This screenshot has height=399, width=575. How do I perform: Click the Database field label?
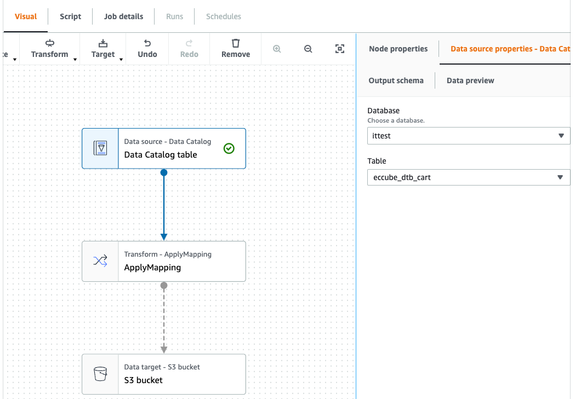[383, 111]
